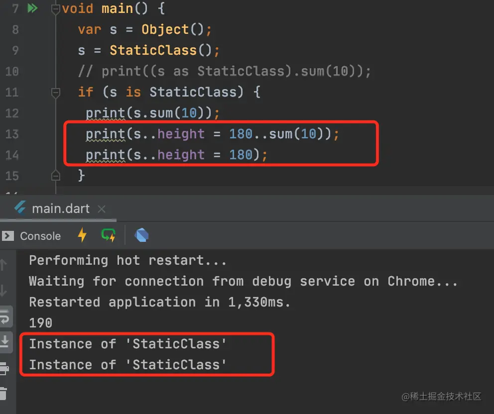Image resolution: width=494 pixels, height=414 pixels.
Task: Click the "Waiting for connection" console line
Action: pyautogui.click(x=243, y=281)
